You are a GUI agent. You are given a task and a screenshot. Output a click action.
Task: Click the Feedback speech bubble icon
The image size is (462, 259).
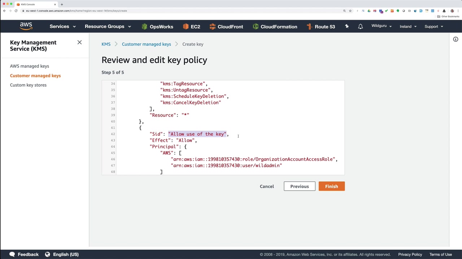(12, 254)
